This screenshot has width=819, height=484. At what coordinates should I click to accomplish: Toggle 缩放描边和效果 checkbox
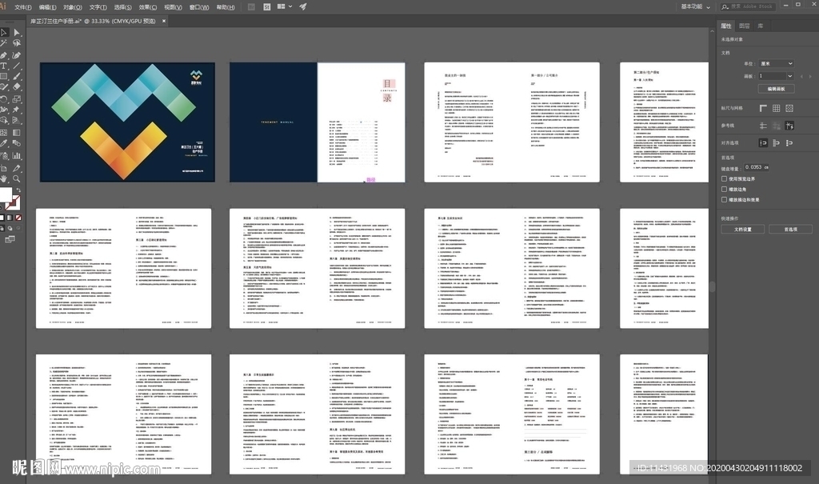click(x=725, y=199)
